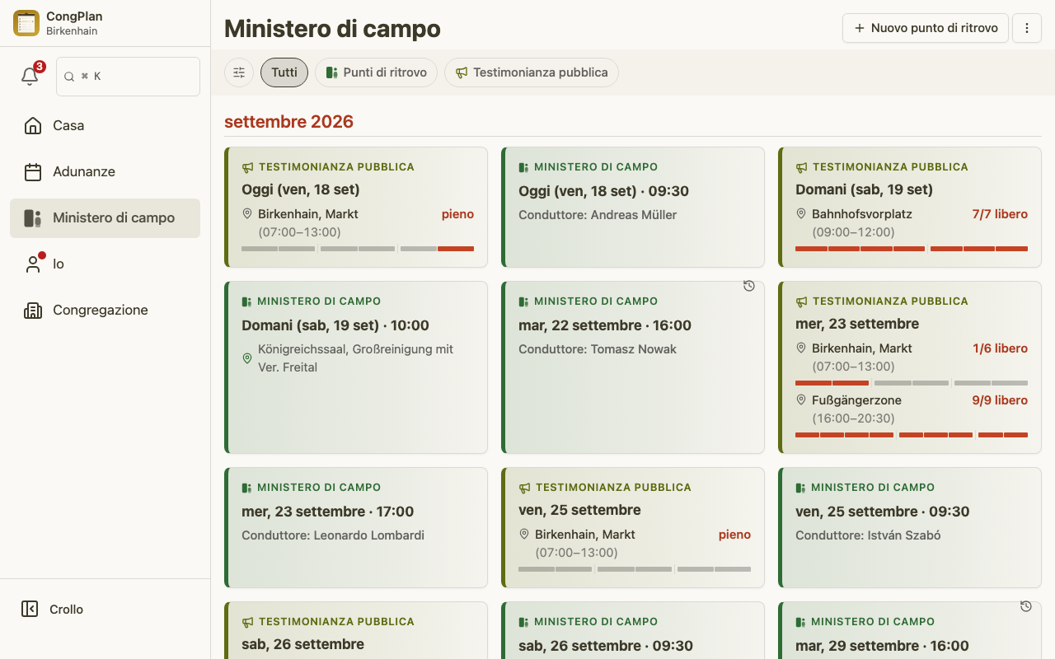Filter by Punti di ritrovo
This screenshot has height=659, width=1055.
[376, 72]
